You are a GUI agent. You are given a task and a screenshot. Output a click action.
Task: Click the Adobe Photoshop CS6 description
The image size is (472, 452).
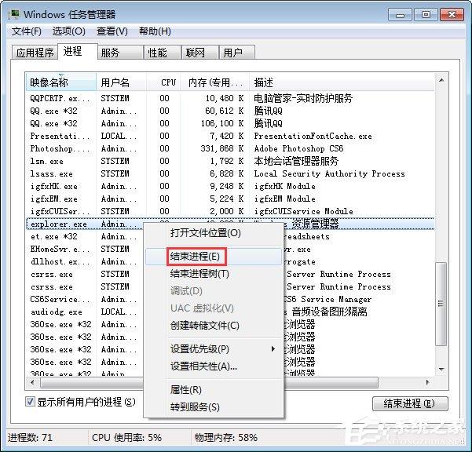[298, 148]
